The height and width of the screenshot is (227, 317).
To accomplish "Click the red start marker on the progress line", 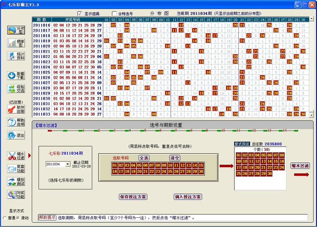I will (x=50, y=131).
